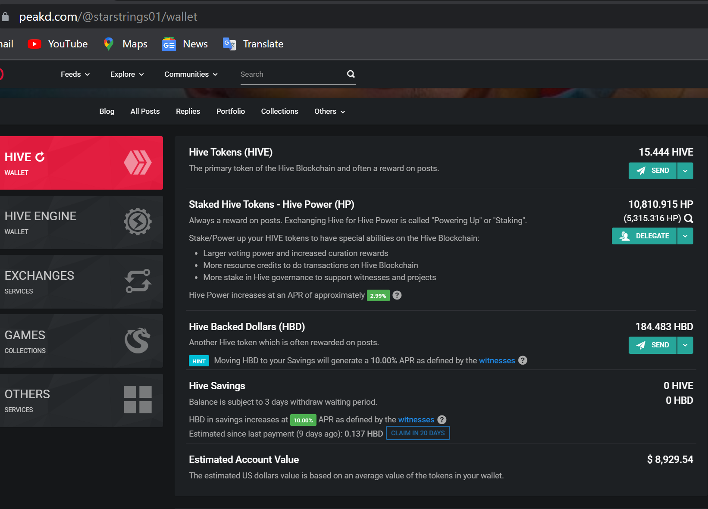Click the 2.99% APR badge
Image resolution: width=708 pixels, height=509 pixels.
coord(378,296)
